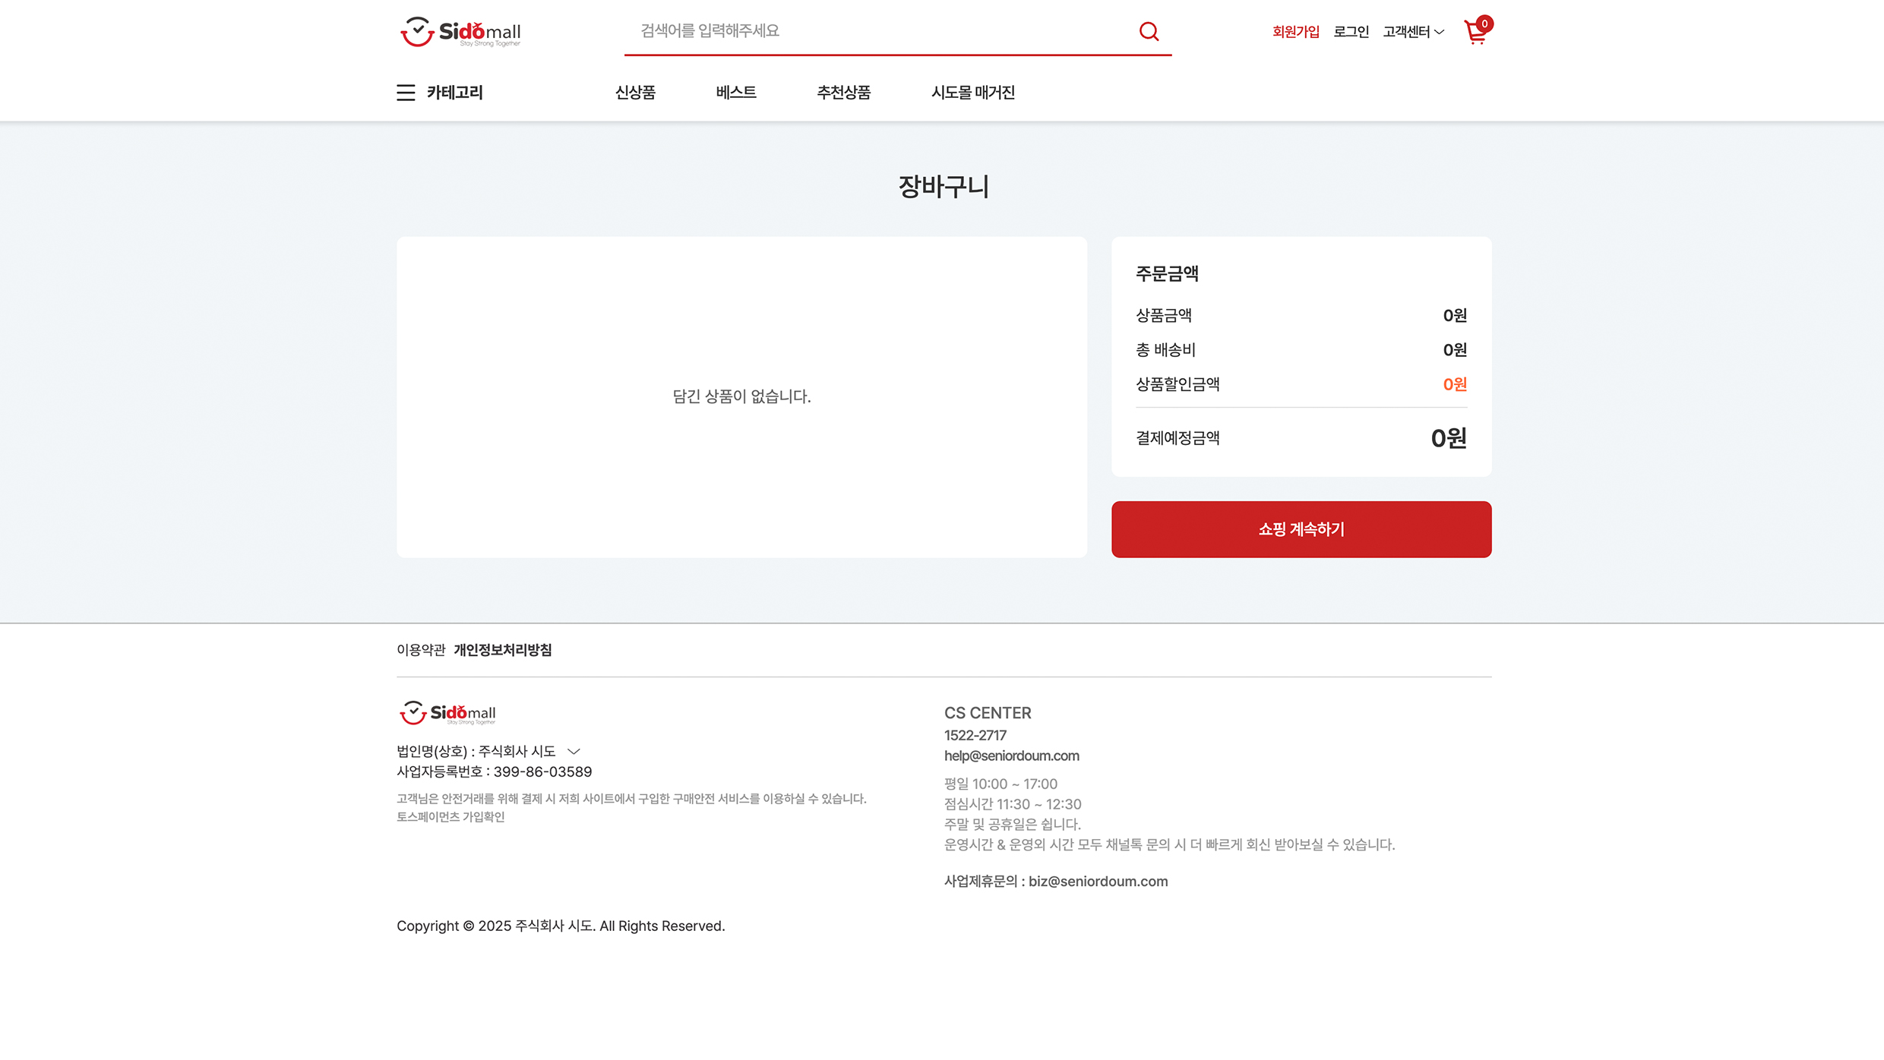Click the Sidomall logo in header
The height and width of the screenshot is (1060, 1884).
[460, 32]
